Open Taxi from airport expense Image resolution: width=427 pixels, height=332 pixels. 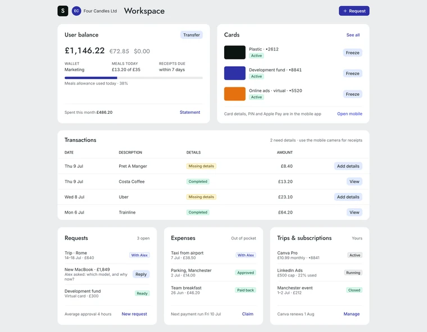coord(213,255)
